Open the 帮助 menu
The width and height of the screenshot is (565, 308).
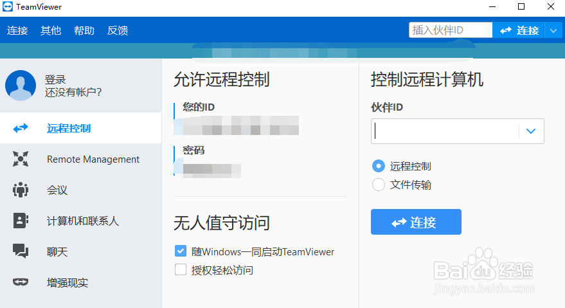click(x=84, y=30)
